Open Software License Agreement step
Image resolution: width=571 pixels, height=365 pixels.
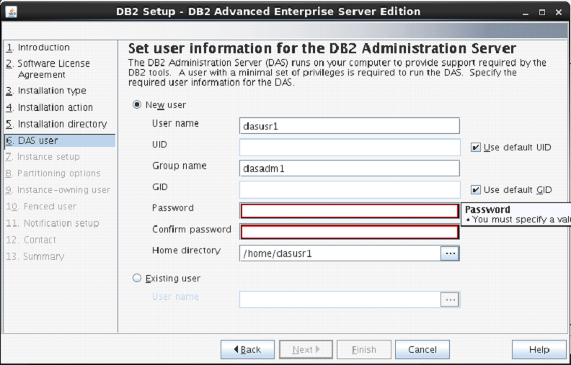click(53, 69)
